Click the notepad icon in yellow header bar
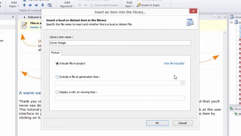Viewport: 241px width, 136px height. click(24, 25)
